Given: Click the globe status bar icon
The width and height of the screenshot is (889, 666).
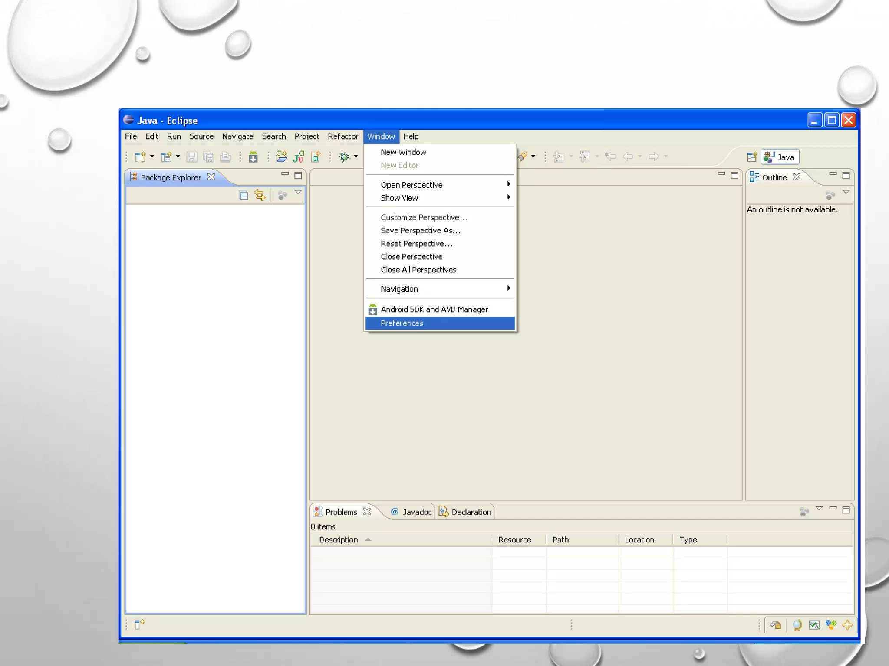Looking at the screenshot, I should (x=797, y=625).
